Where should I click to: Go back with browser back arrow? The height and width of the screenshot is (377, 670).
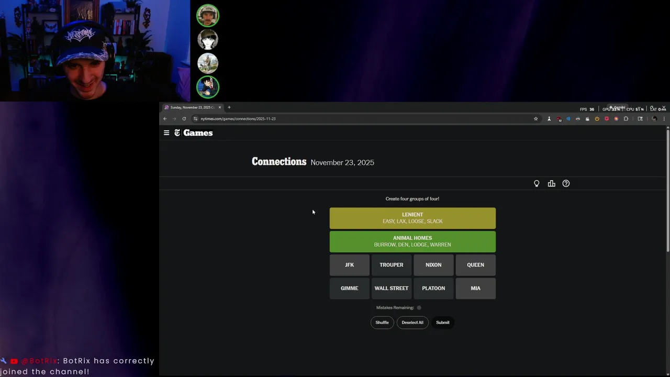point(165,119)
